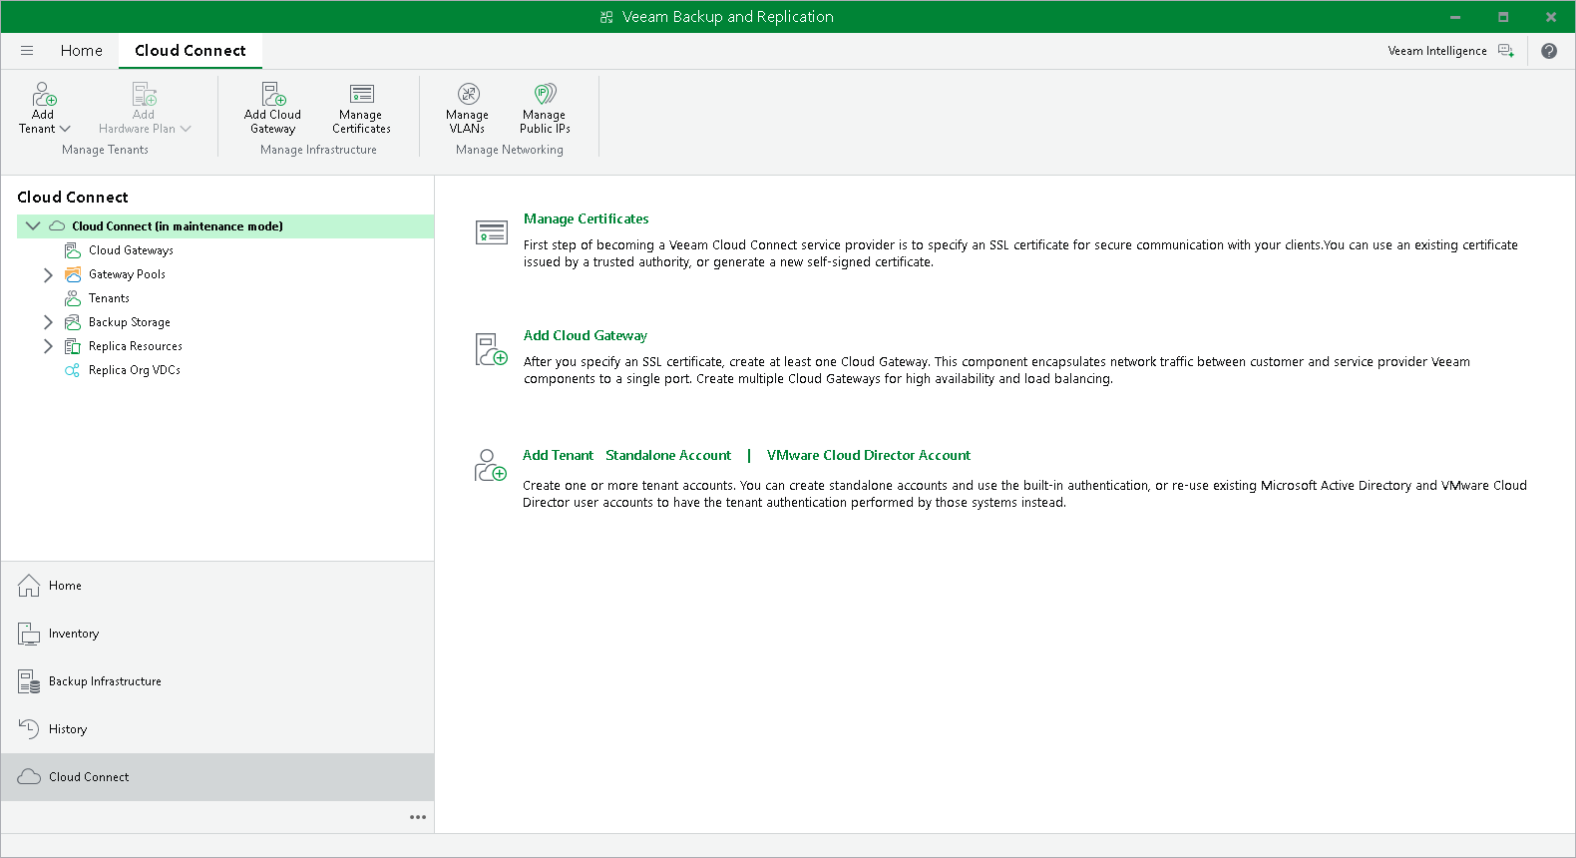Expand the Backup Storage node
Viewport: 1576px width, 858px height.
(48, 322)
